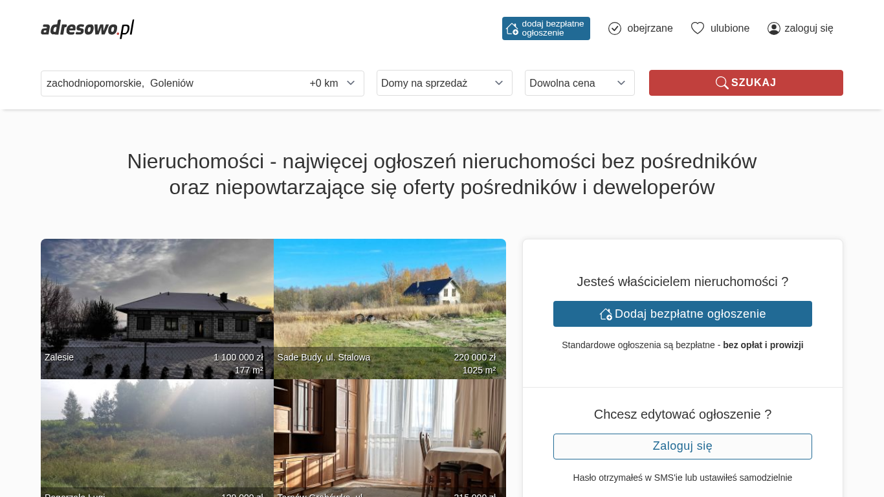
Task: Go to ulubione favorites
Action: coord(729,28)
